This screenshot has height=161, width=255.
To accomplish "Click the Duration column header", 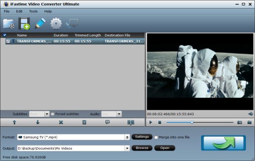I will coord(63,35).
